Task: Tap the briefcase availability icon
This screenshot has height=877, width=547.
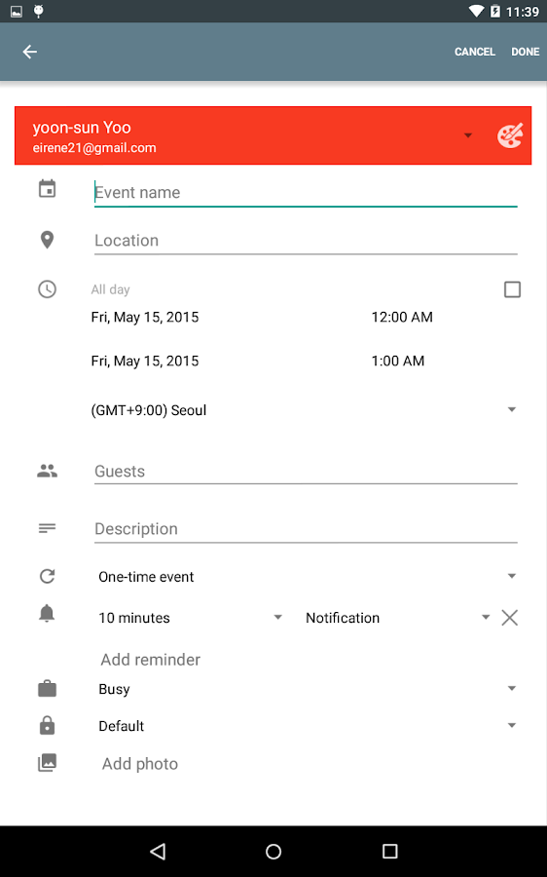Action: pyautogui.click(x=47, y=689)
